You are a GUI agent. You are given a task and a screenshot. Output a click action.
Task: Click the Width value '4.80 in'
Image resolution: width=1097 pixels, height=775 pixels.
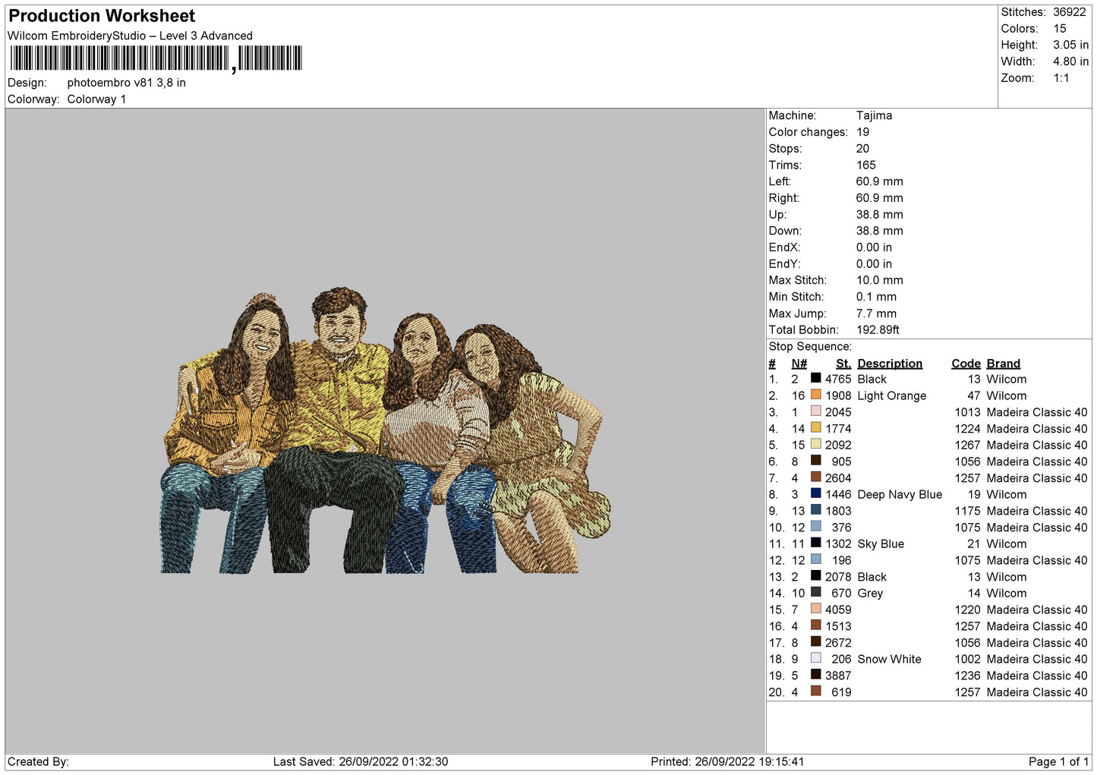click(x=1070, y=61)
